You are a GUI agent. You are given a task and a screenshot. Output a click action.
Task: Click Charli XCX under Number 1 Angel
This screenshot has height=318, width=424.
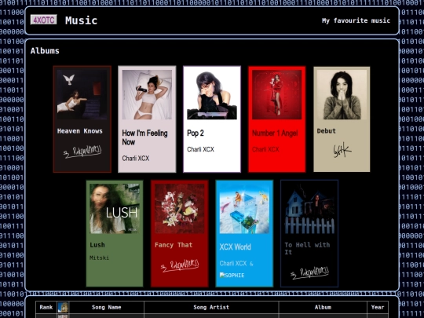[x=265, y=149]
